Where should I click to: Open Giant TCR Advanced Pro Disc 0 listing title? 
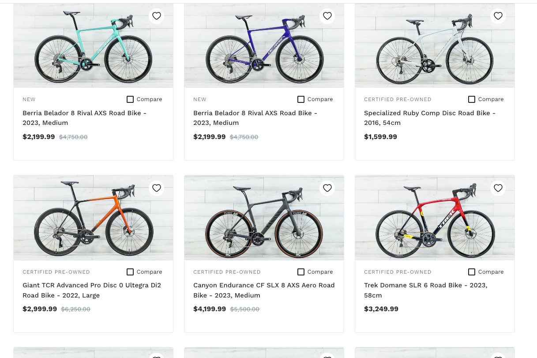[92, 290]
